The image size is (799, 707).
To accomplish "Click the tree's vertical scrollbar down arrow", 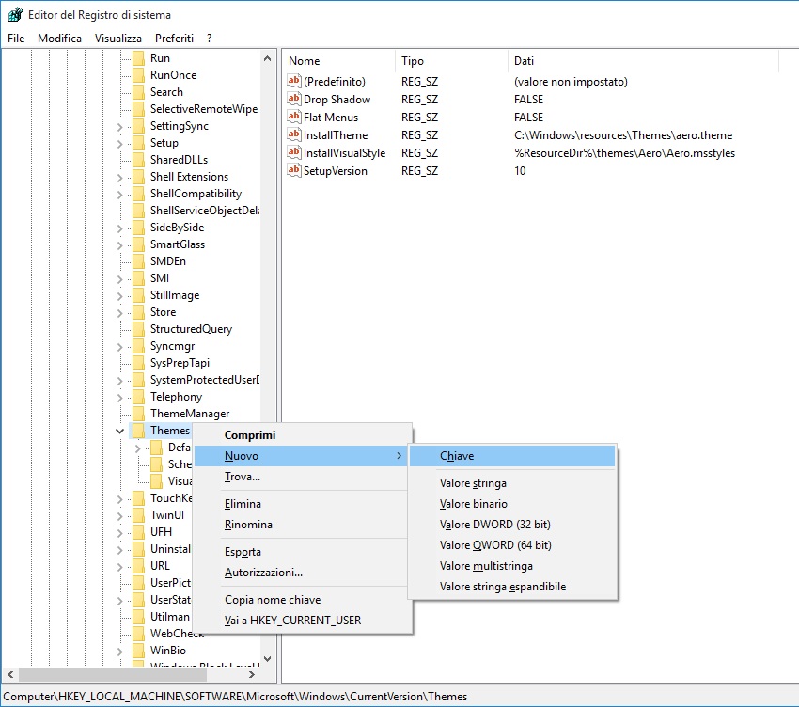I will [x=267, y=659].
